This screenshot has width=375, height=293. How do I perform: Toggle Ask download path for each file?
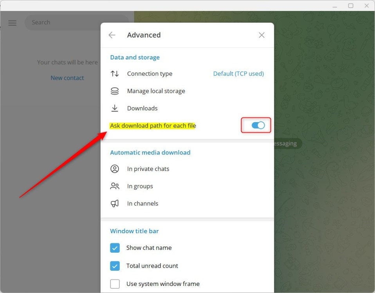coord(258,125)
